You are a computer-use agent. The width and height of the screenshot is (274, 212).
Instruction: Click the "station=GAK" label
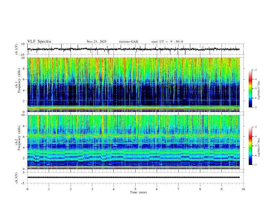[128, 42]
